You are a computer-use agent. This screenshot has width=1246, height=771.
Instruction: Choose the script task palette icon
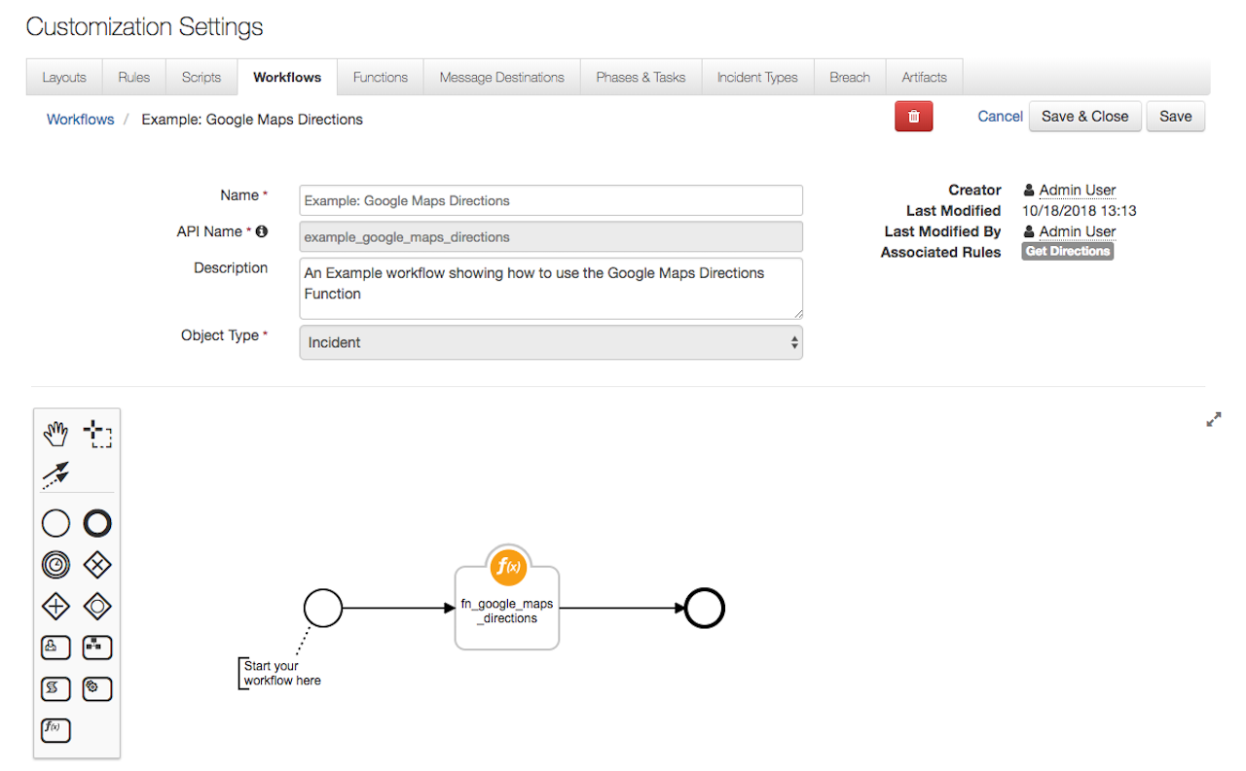[56, 688]
